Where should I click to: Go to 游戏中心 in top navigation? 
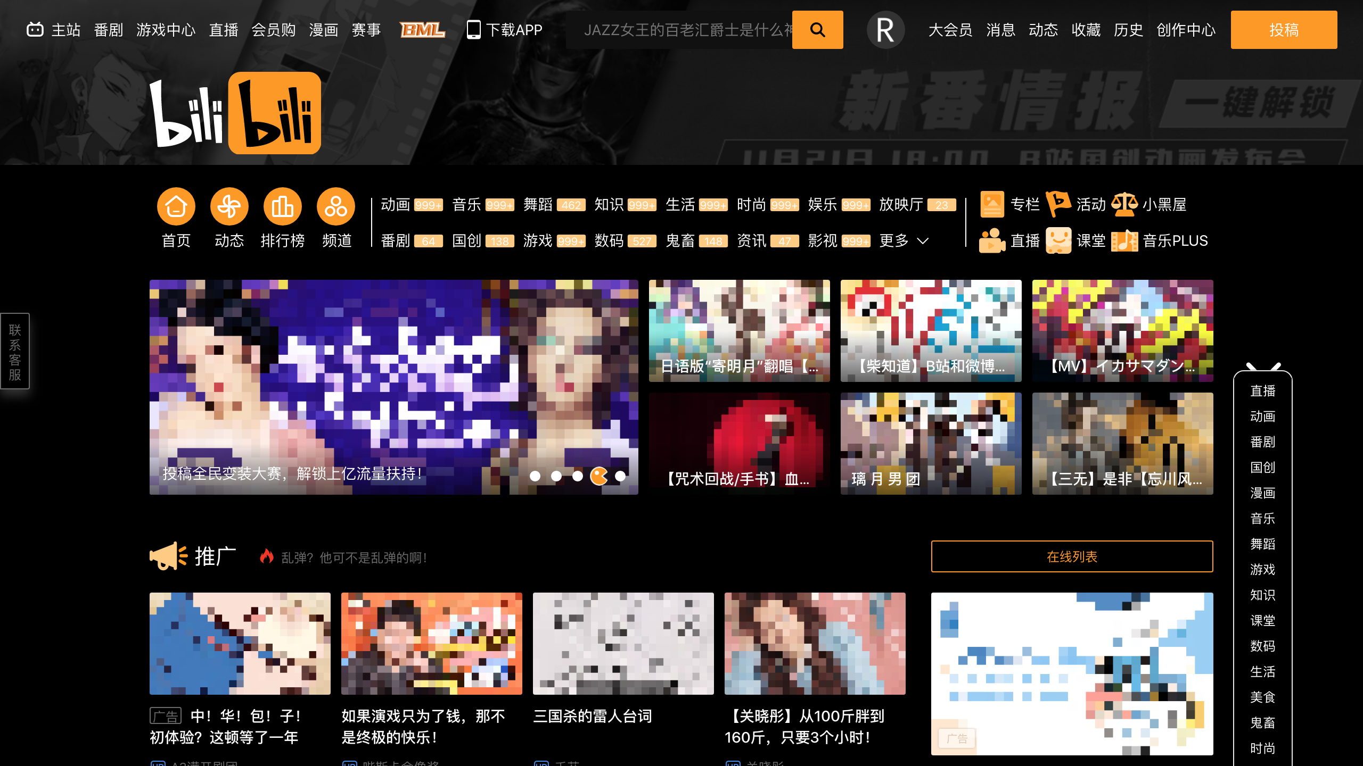166,30
